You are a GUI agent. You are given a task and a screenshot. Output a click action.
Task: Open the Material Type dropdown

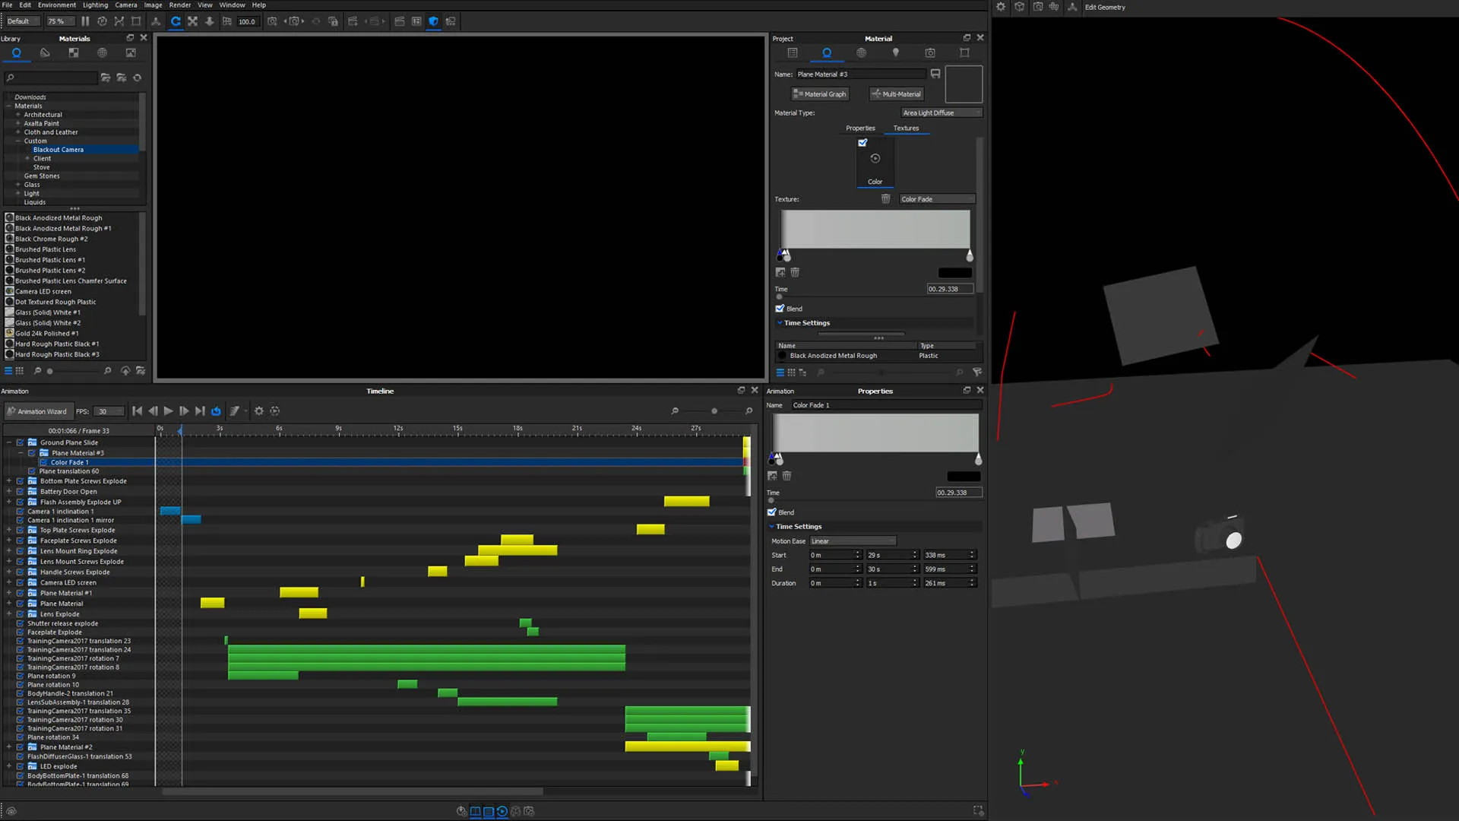[x=941, y=113]
